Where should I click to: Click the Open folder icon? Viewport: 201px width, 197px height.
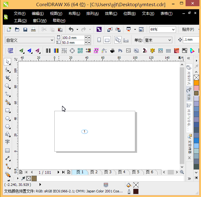[x=17, y=29]
